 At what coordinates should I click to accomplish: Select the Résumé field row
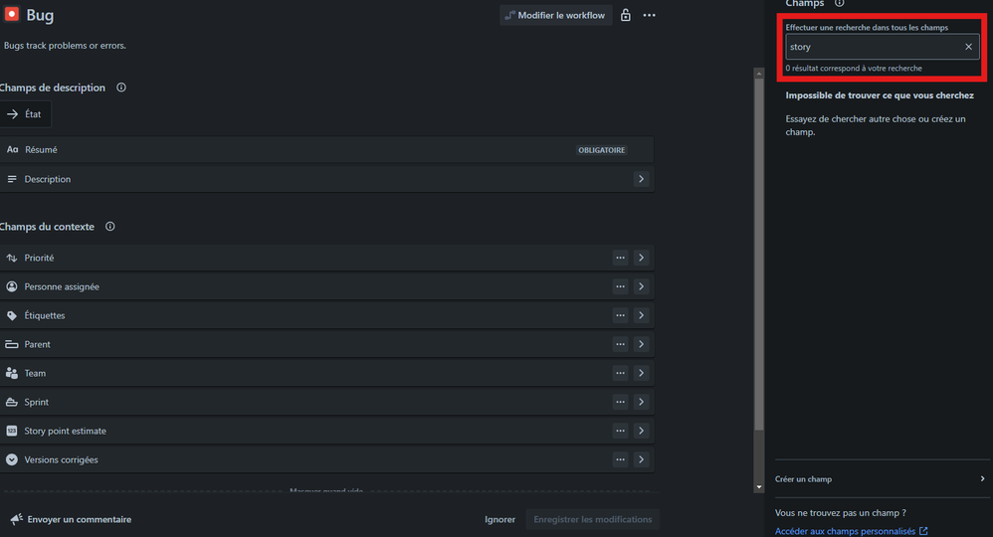(x=326, y=149)
